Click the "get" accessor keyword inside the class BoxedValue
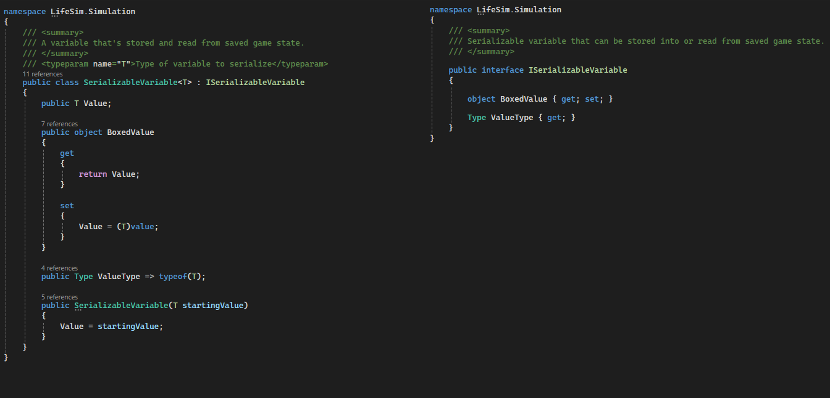The image size is (830, 398). (x=67, y=153)
